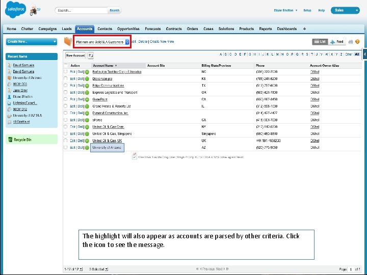The width and height of the screenshot is (367, 275).
Task: Open the Platinum and Gold SLA Customers view dropdown
Action: coord(102,42)
